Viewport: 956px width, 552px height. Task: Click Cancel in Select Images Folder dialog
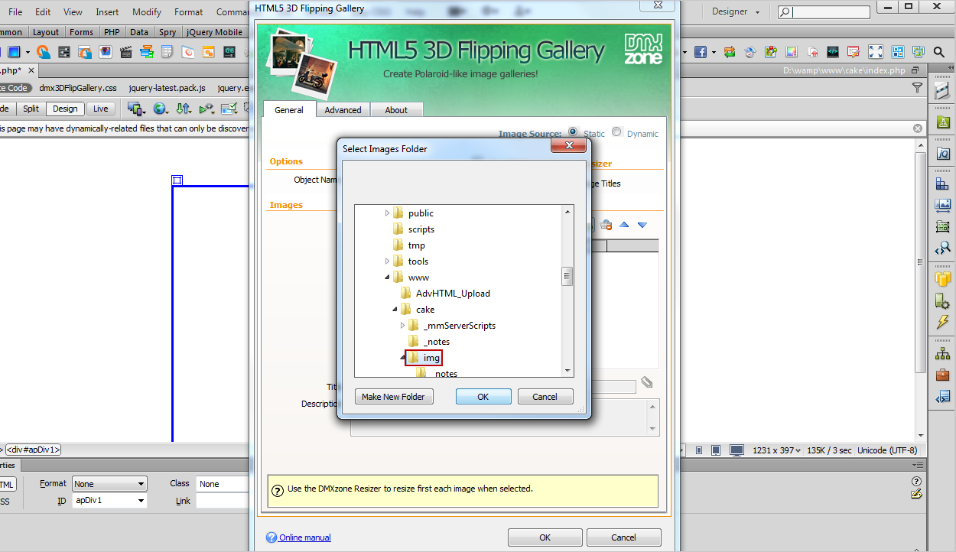[x=545, y=397]
